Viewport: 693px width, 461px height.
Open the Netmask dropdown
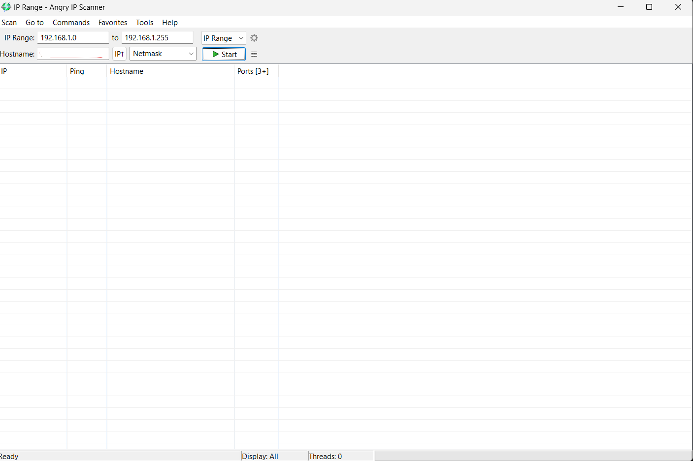(163, 54)
